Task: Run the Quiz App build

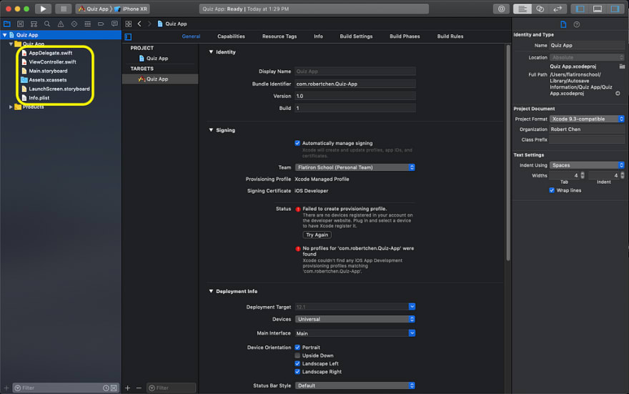Action: click(x=43, y=9)
